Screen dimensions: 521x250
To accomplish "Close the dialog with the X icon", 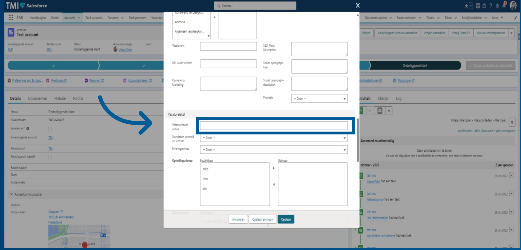I will 358,6.
